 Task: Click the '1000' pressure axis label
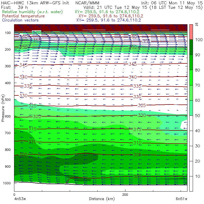(x=7, y=183)
